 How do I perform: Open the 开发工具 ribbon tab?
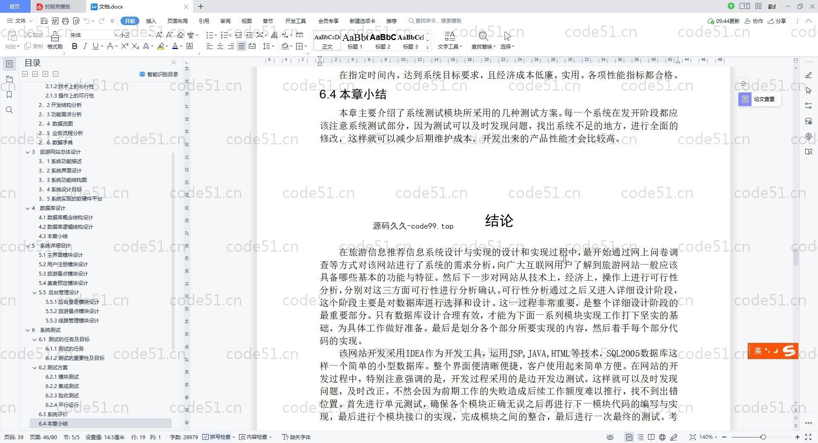coord(296,21)
